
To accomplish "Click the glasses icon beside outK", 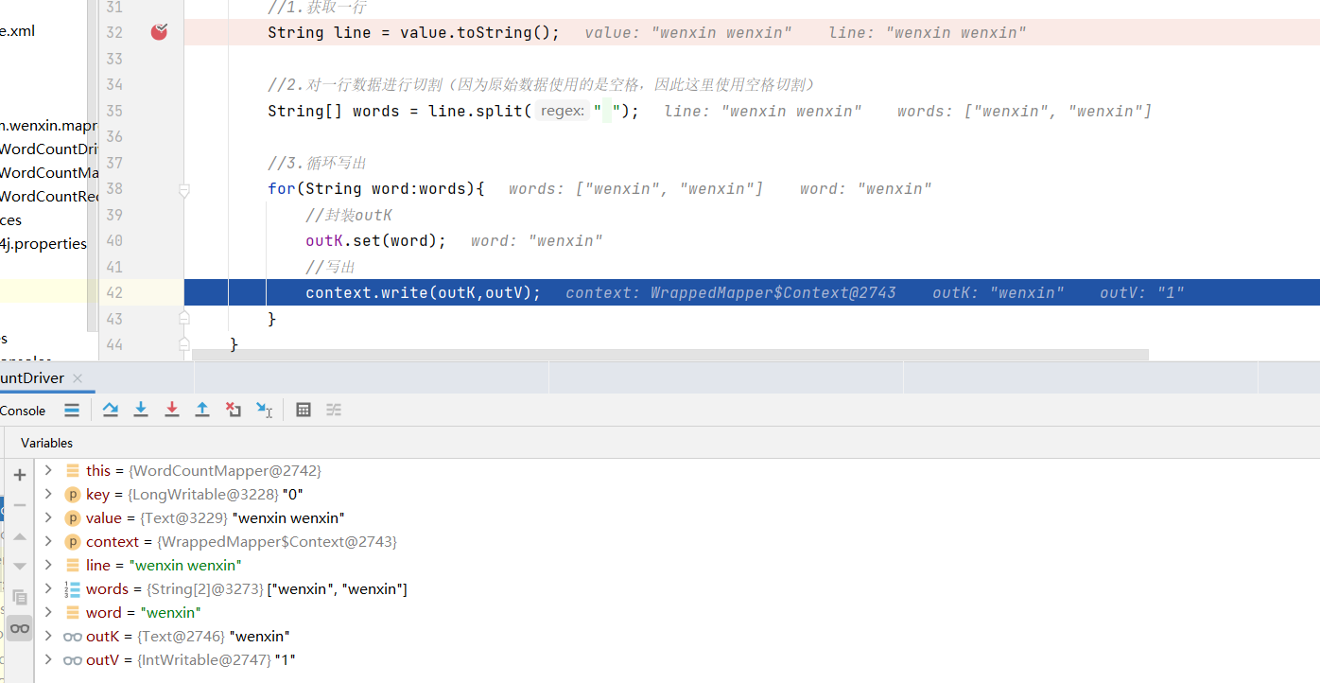I will pos(73,637).
